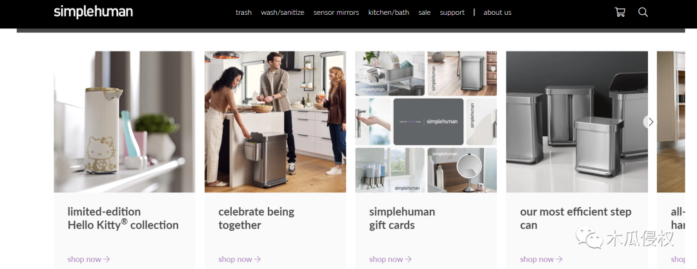Advance carousel with right chevron arrow
This screenshot has width=697, height=269.
pos(651,122)
